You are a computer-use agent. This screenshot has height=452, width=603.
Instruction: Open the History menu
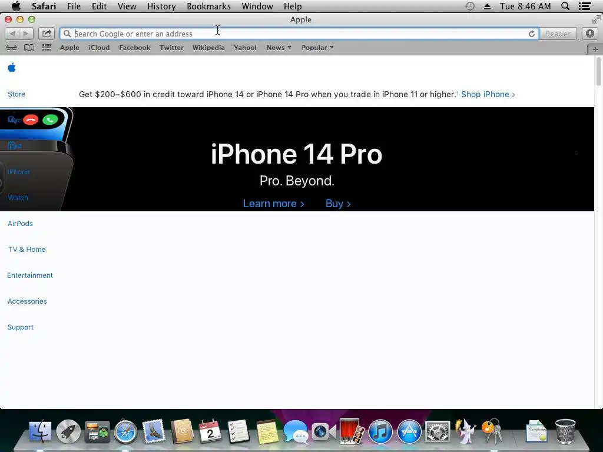tap(161, 6)
